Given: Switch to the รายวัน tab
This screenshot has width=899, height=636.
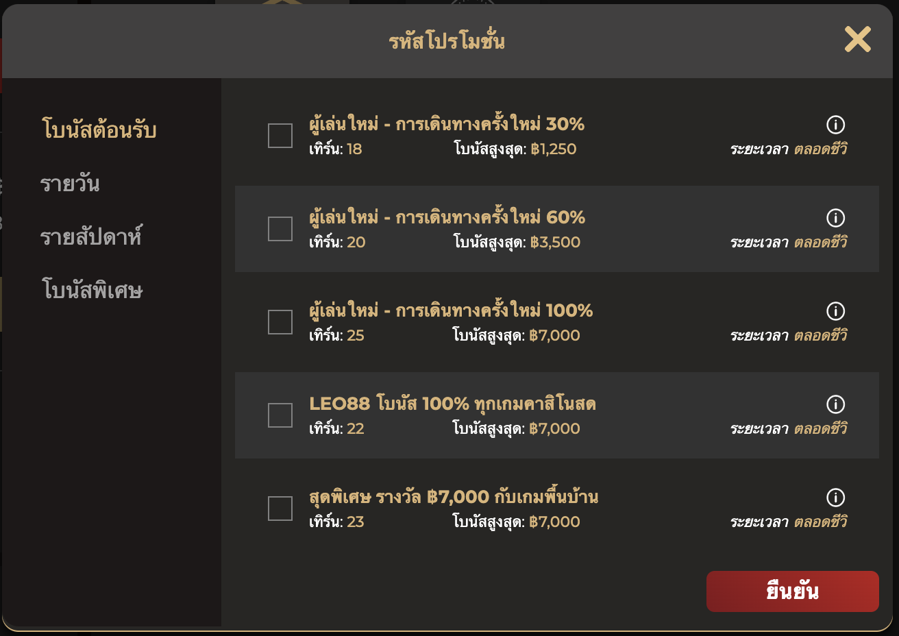Looking at the screenshot, I should [70, 184].
